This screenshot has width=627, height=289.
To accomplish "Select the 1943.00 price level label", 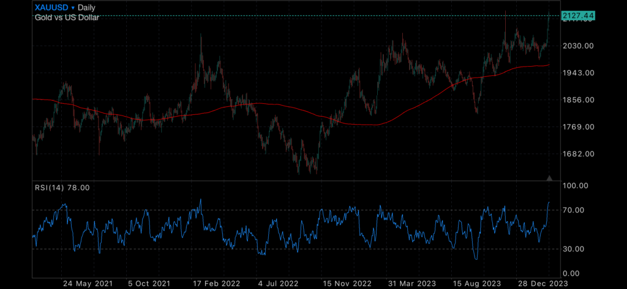I will pyautogui.click(x=578, y=73).
